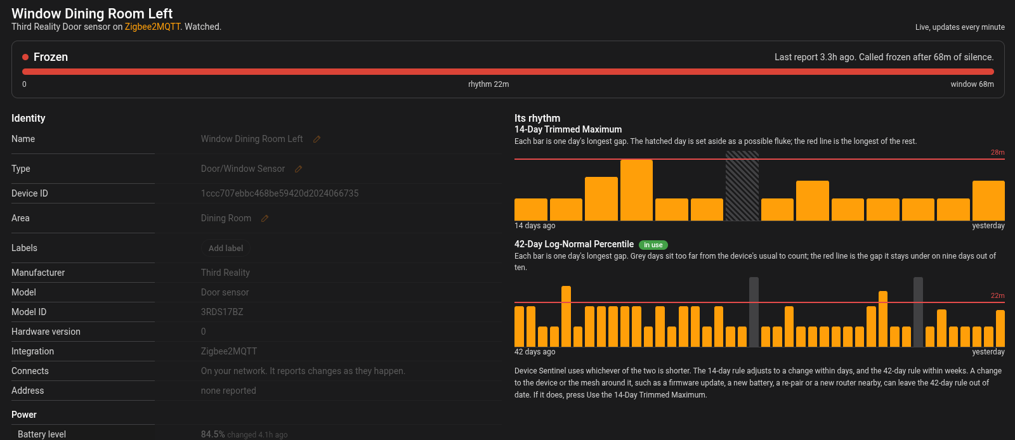
Task: Edit the Dining Room area pencil
Action: (265, 218)
